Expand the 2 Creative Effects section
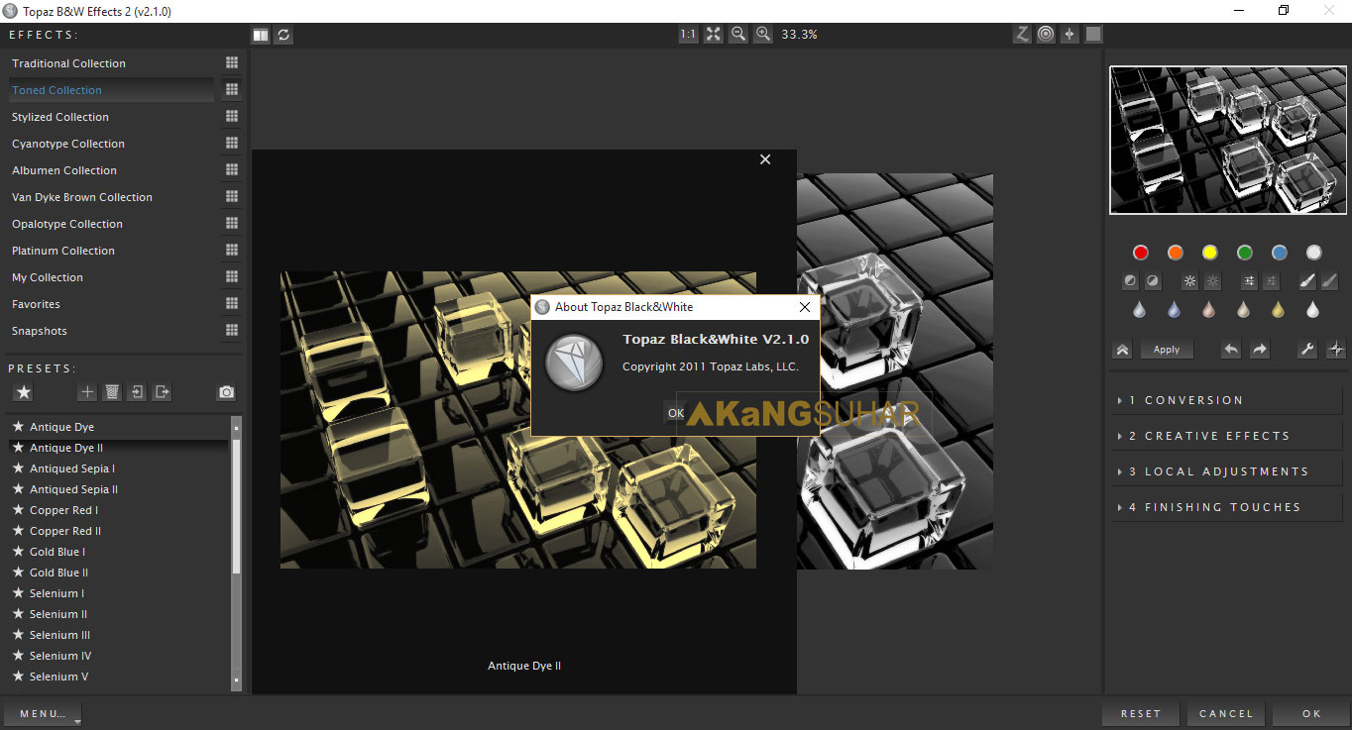Image resolution: width=1352 pixels, height=730 pixels. tap(1226, 436)
